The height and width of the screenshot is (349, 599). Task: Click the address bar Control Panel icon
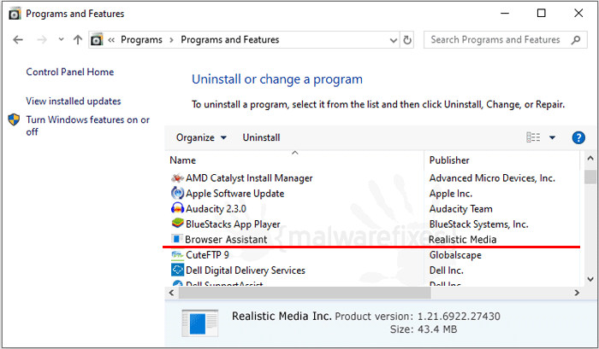97,39
